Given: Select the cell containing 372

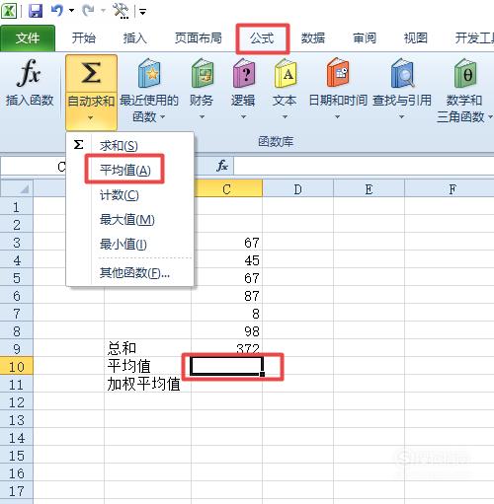Looking at the screenshot, I should click(x=227, y=348).
